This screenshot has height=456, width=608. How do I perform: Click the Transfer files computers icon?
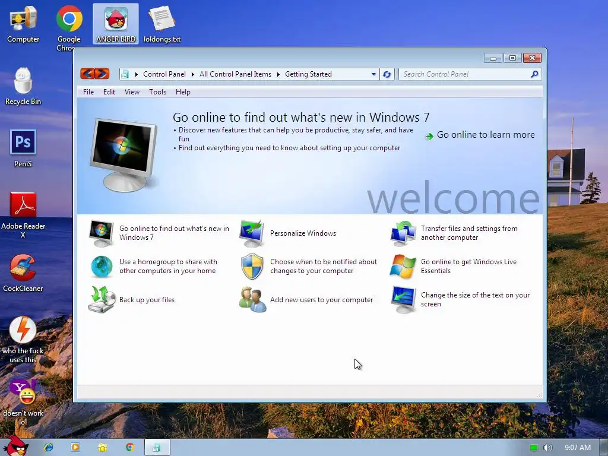point(403,233)
